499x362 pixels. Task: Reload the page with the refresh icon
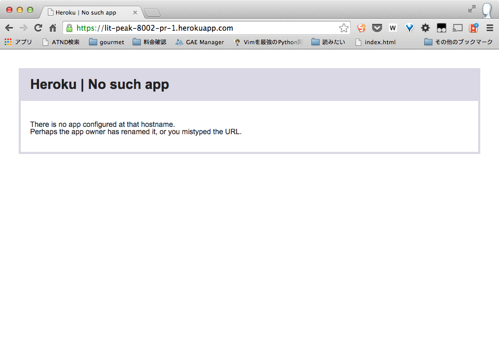(38, 28)
